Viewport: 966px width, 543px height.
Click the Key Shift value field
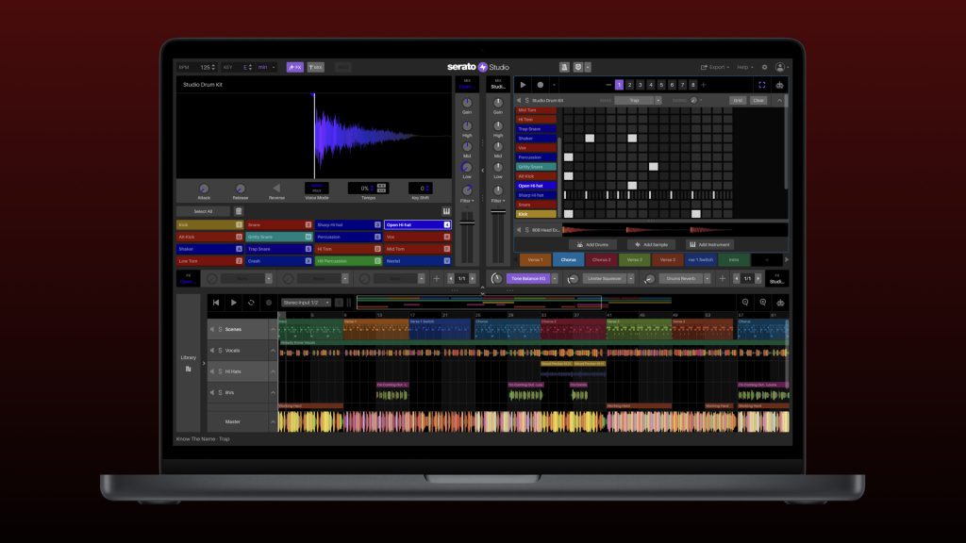420,188
